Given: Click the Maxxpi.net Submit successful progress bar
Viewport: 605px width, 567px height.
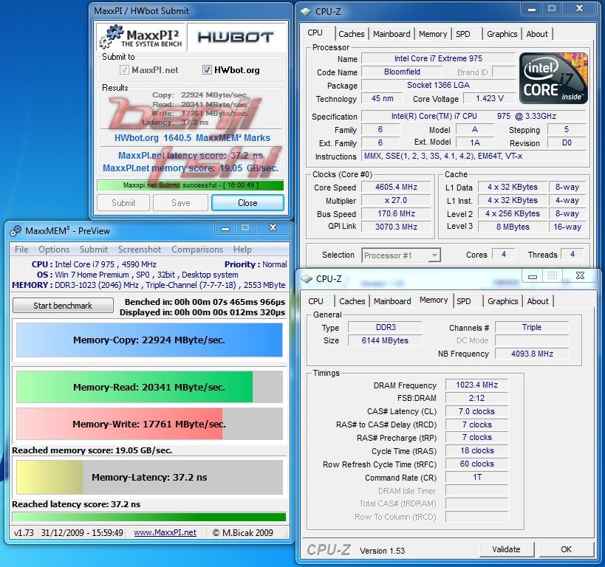Looking at the screenshot, I should (191, 185).
